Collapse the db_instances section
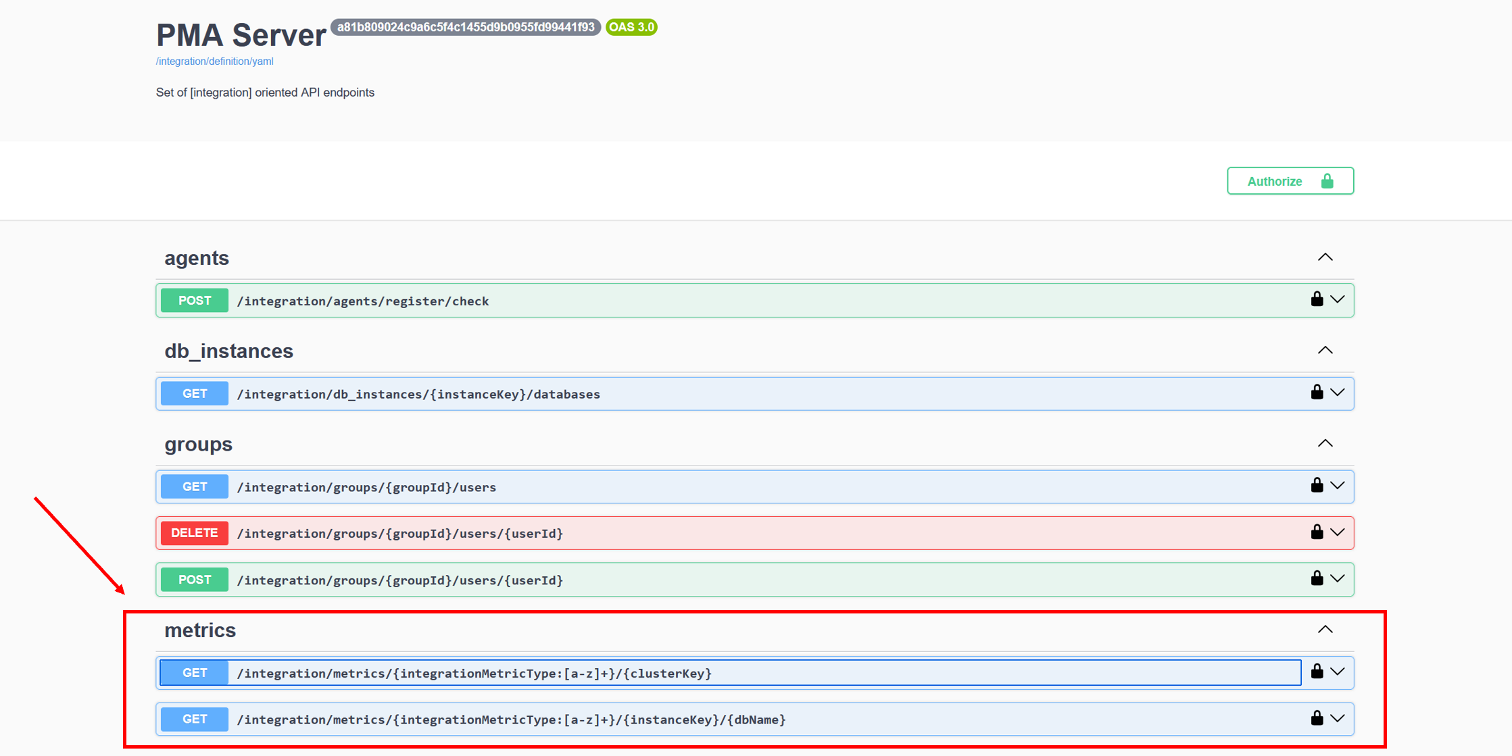 pos(1325,351)
